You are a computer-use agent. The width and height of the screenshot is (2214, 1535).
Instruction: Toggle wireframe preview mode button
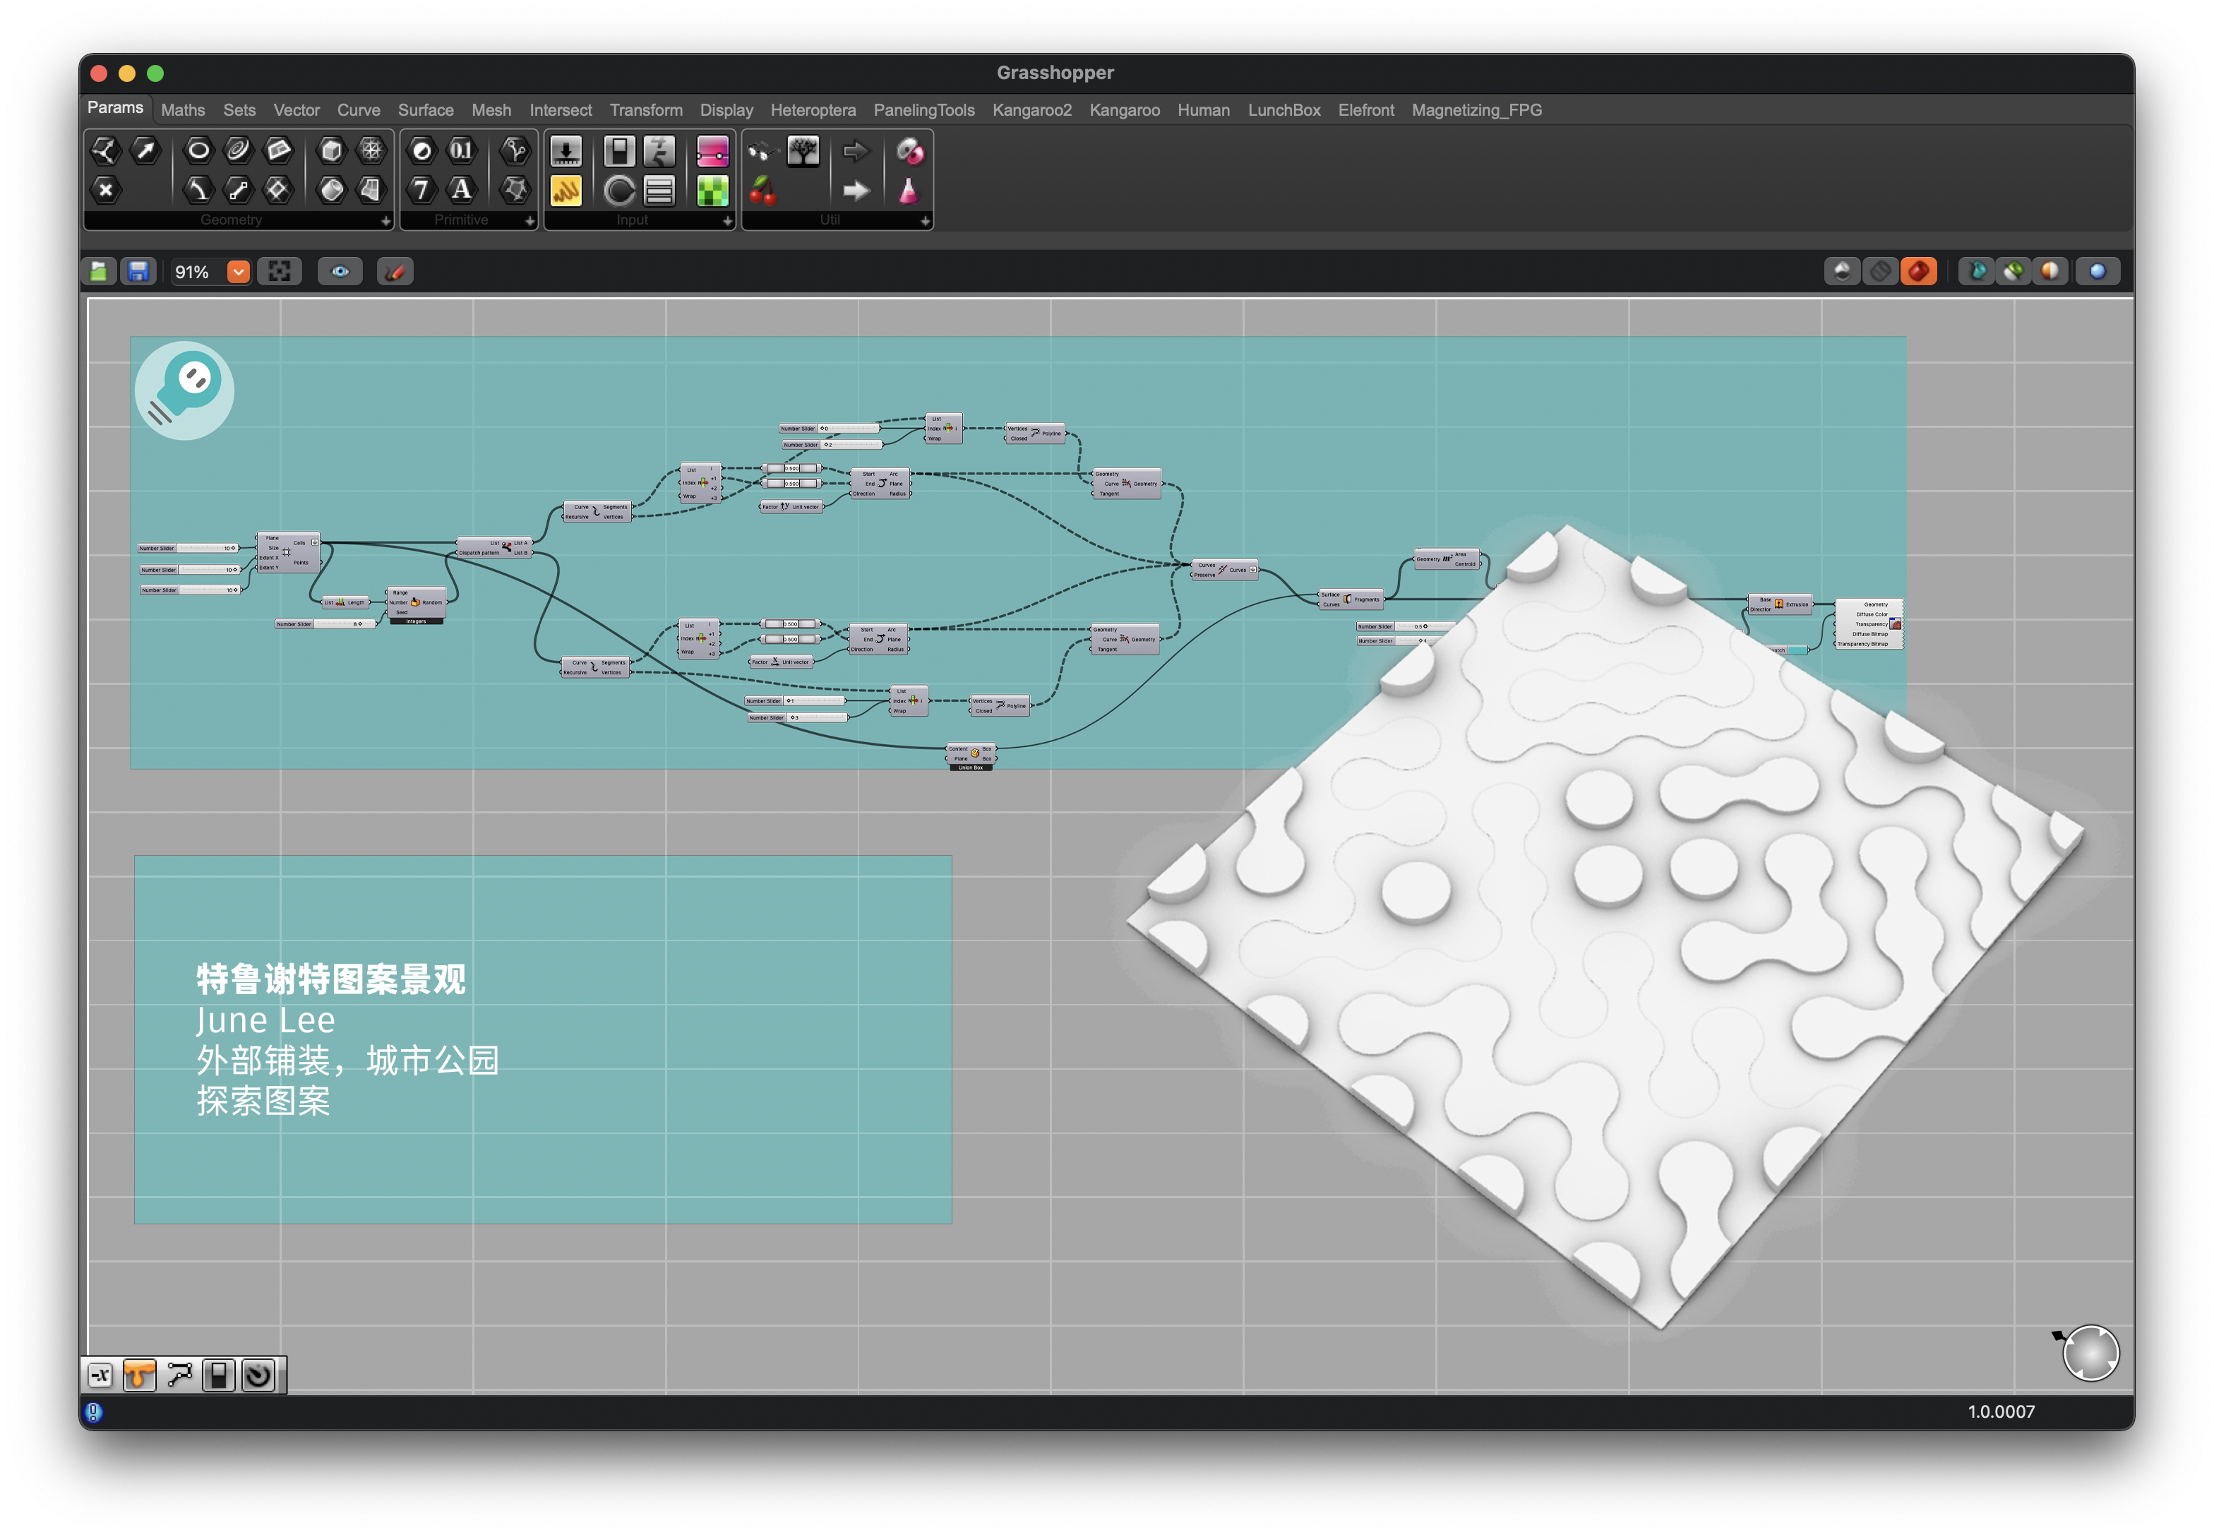1879,272
